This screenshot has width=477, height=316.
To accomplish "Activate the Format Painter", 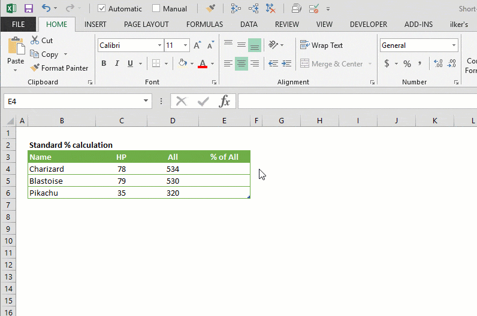I will tap(59, 68).
